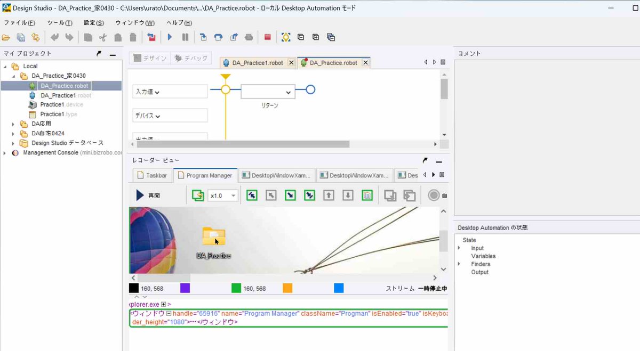
Task: Click the single down-right arrow recorder icon
Action: coord(290,195)
